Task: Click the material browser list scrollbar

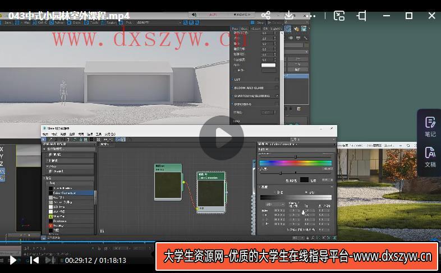Action: click(95, 197)
